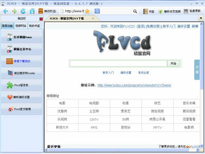Image resolution: width=205 pixels, height=154 pixels.
Task: Reload the page with the refresh icon
Action: 23,11
